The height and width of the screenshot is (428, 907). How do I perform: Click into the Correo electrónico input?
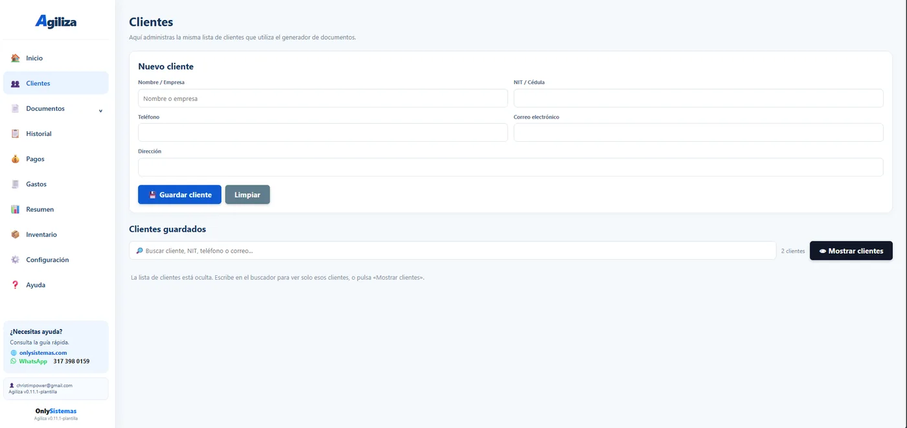tap(698, 133)
